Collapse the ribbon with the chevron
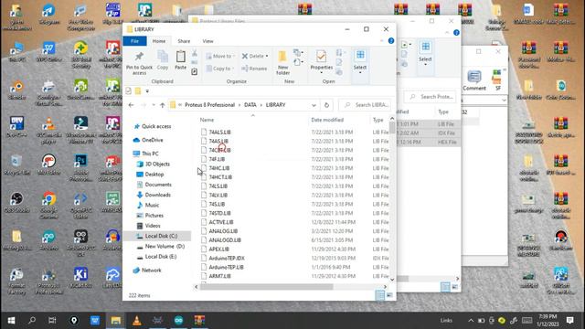The image size is (585, 329). [382, 40]
